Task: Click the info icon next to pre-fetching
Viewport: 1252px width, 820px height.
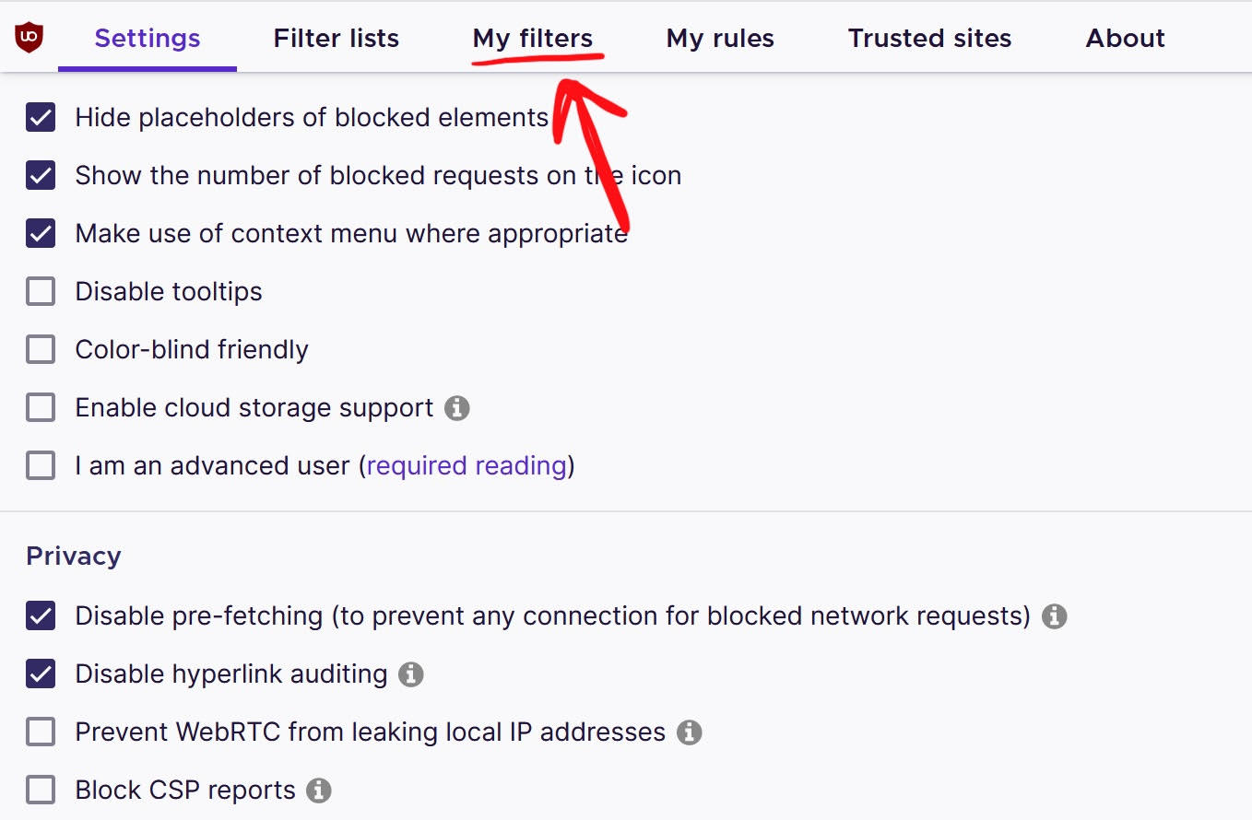Action: point(1053,616)
